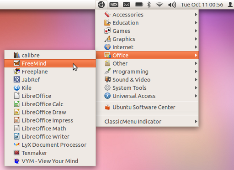Click the LibreOffice Impress icon
The width and height of the screenshot is (234, 170).
pyautogui.click(x=16, y=120)
